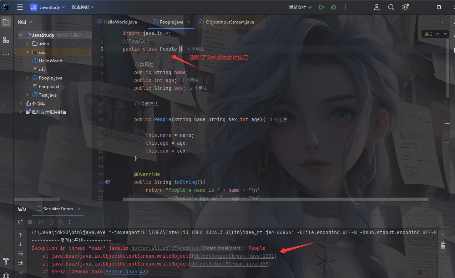
Task: Run the current file with green play button
Action: pos(322,7)
